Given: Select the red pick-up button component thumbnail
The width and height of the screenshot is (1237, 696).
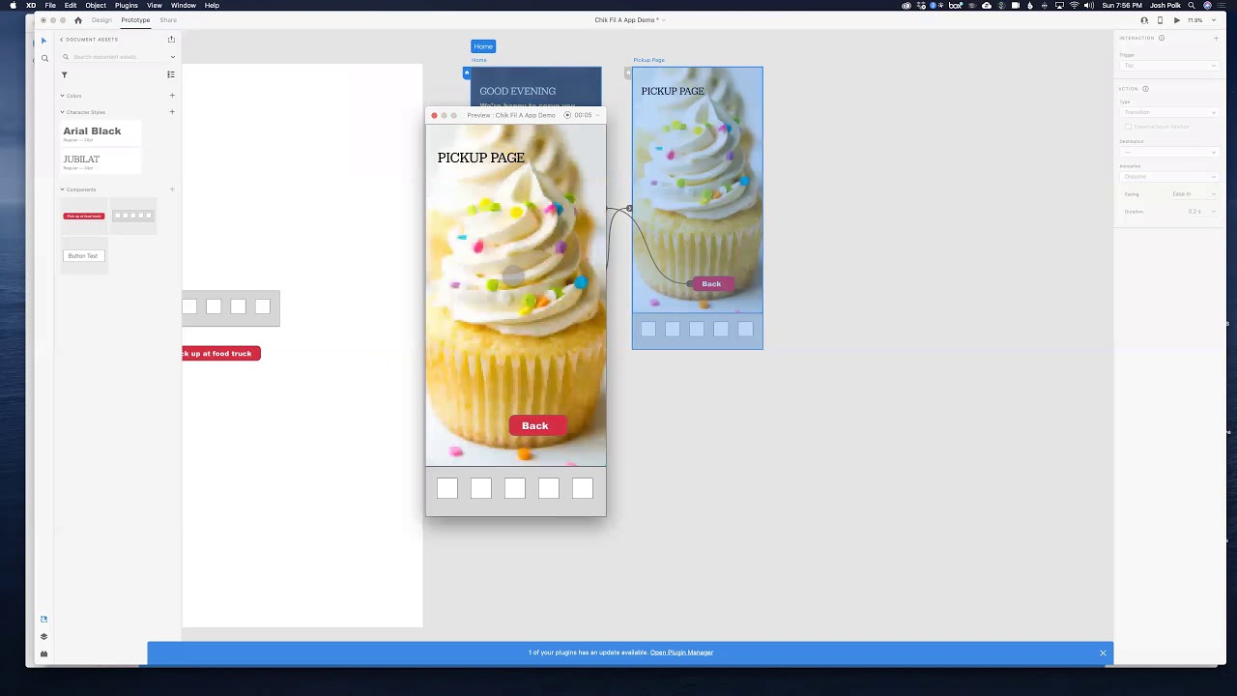Looking at the screenshot, I should point(83,217).
